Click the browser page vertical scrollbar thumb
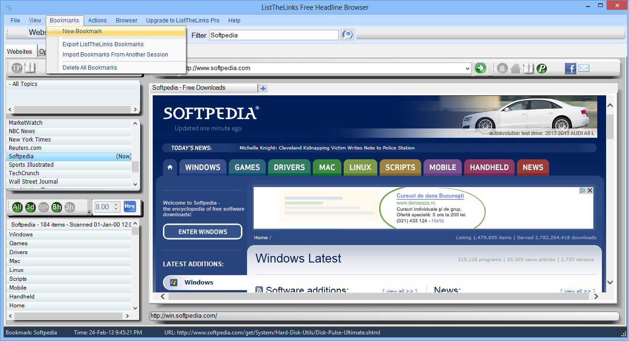 (610, 127)
